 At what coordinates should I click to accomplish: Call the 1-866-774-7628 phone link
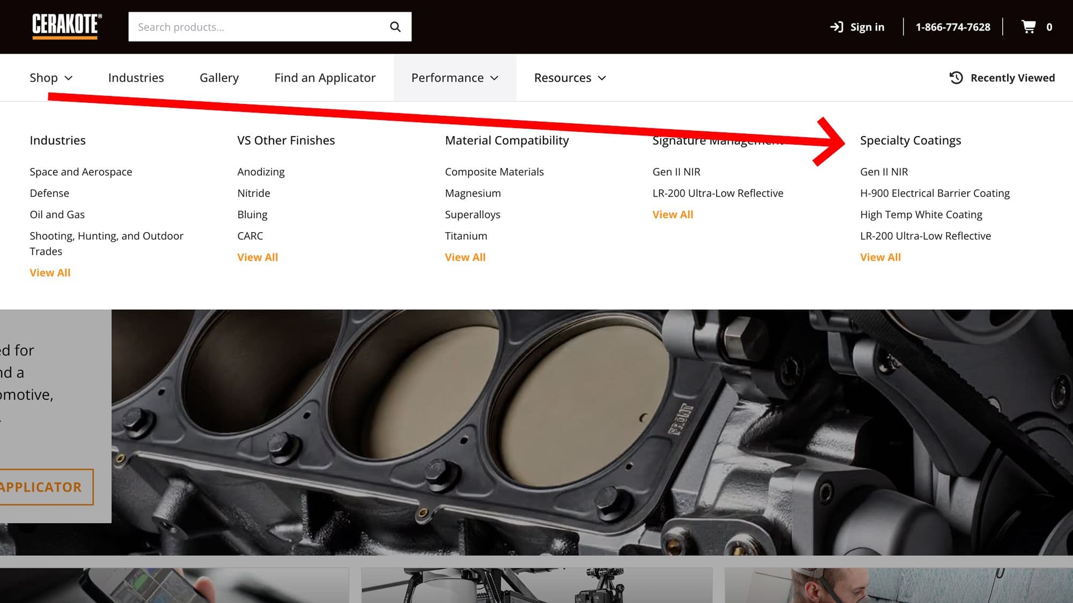tap(953, 27)
